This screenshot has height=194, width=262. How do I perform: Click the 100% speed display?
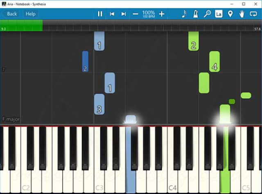149,14
